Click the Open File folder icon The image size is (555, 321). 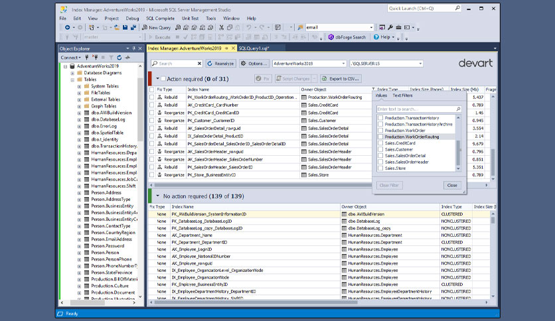[116, 27]
